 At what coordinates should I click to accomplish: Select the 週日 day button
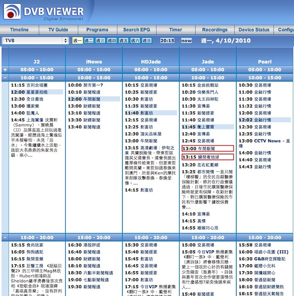[x=147, y=40]
